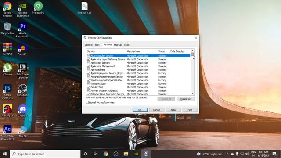Viewport: 281px width, 158px height.
Task: Select the Services tab
Action: point(108,44)
